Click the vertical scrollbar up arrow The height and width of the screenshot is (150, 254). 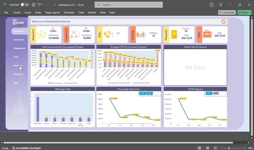pyautogui.click(x=252, y=17)
